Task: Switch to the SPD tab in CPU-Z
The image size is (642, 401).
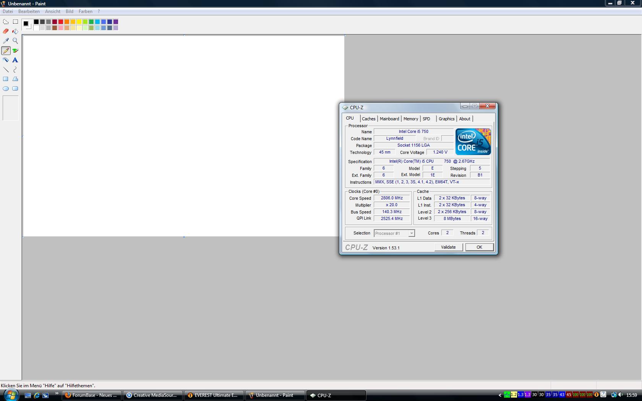Action: tap(426, 119)
